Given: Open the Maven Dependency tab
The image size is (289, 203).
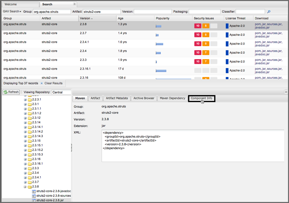Looking at the screenshot, I should (172, 98).
